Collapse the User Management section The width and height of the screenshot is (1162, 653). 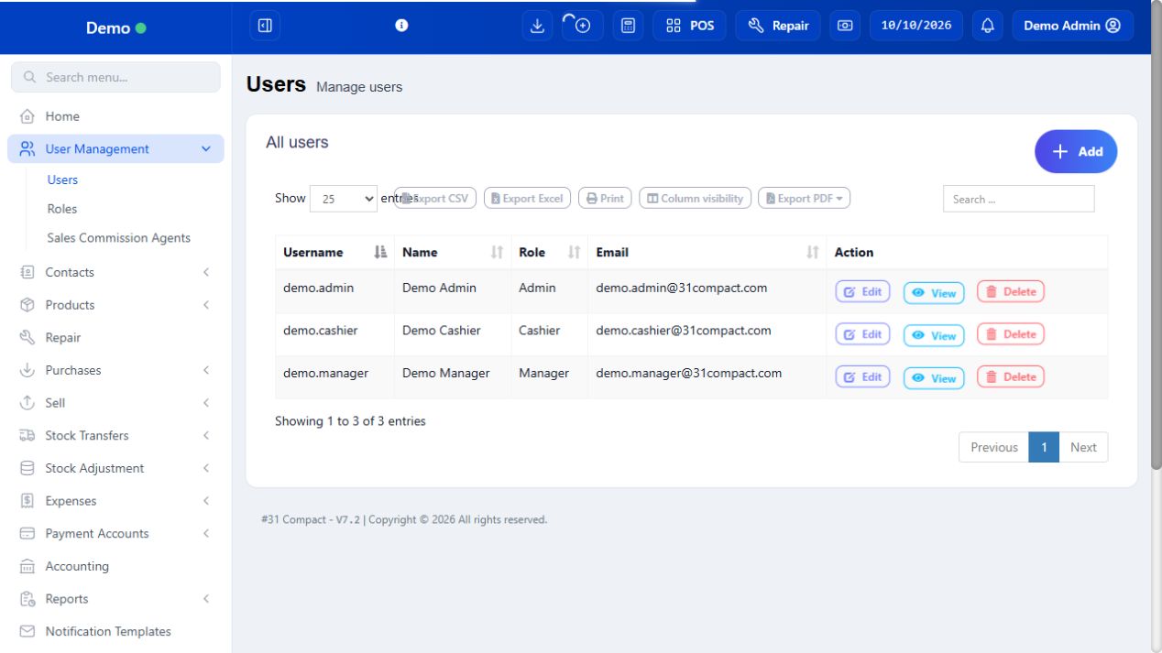pos(115,148)
